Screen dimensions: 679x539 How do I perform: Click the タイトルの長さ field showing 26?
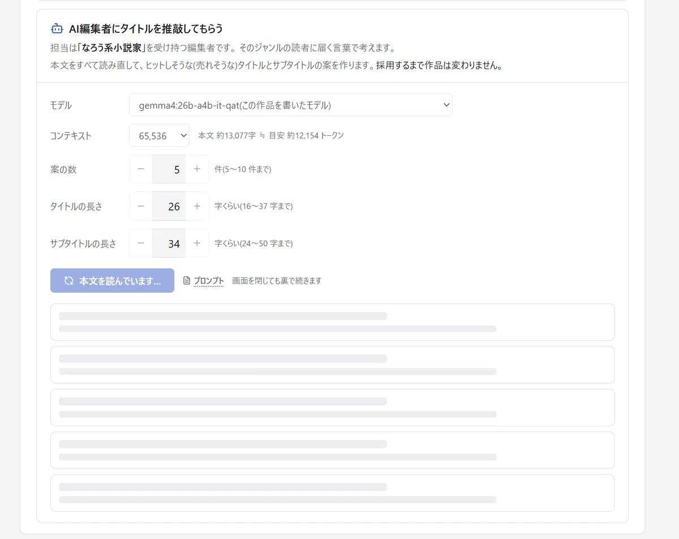click(169, 207)
